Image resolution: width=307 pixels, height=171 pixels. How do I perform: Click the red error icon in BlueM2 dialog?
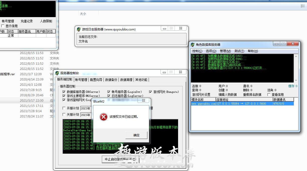(103, 117)
